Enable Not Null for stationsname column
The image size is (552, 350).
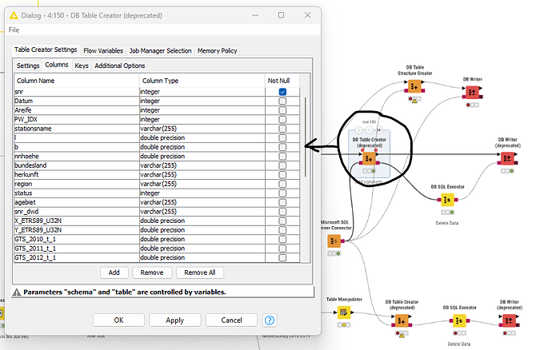point(282,129)
